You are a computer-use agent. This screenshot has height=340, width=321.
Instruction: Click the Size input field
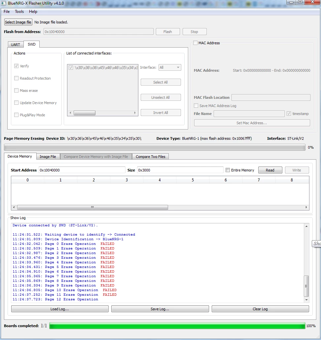[x=180, y=170]
